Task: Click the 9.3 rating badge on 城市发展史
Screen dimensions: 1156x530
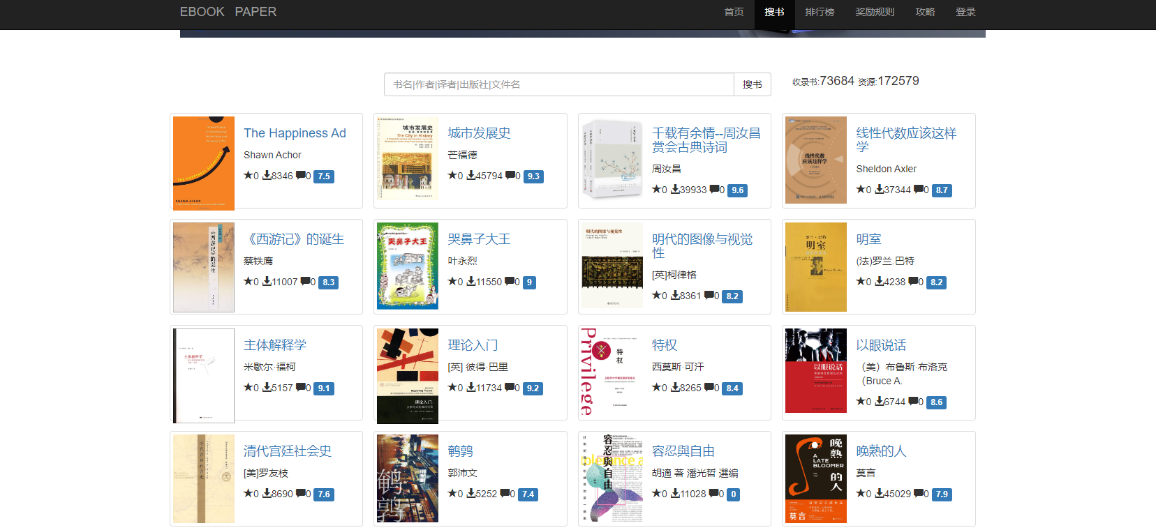Action: (x=533, y=176)
